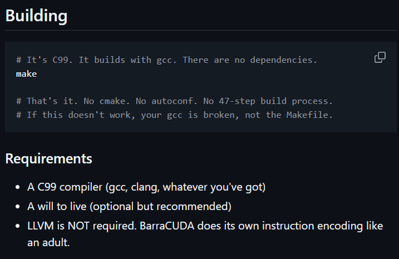Image resolution: width=399 pixels, height=259 pixels.
Task: Click the horizontal rule under Building heading
Action: pyautogui.click(x=201, y=31)
